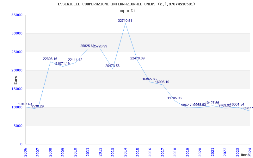Select the 22303.16 data label

tap(50, 59)
